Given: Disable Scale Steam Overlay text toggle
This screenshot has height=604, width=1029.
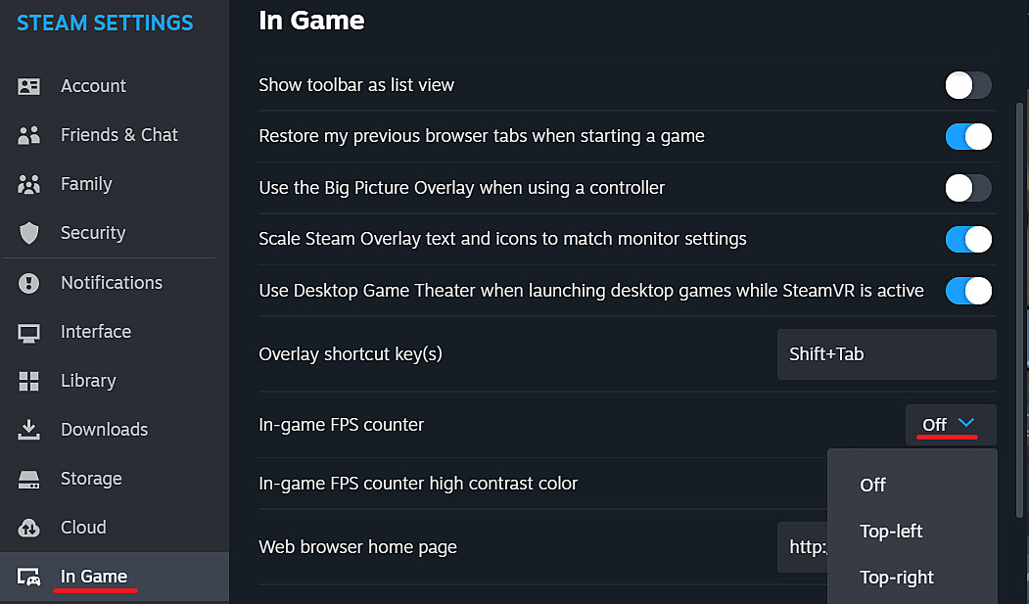Looking at the screenshot, I should coord(968,239).
